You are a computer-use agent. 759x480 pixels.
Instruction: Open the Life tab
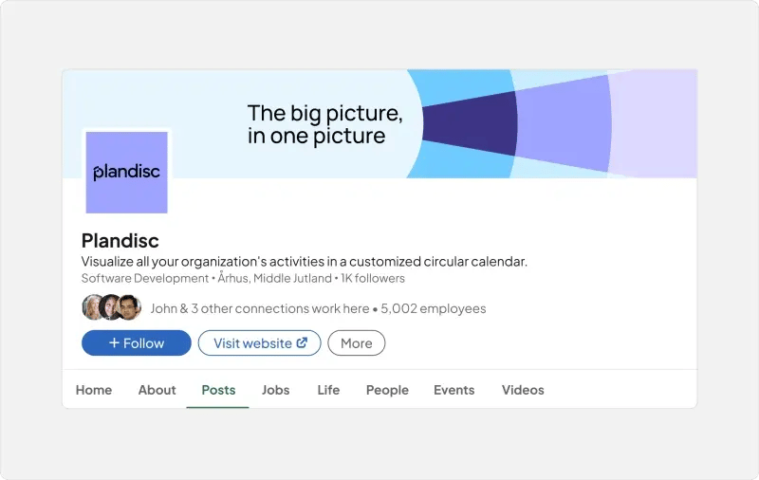pyautogui.click(x=328, y=390)
